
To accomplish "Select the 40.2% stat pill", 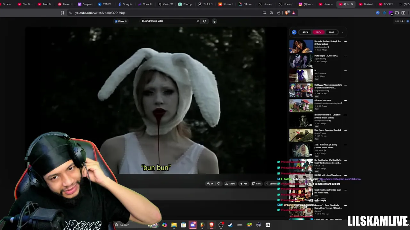I will coord(305,32).
